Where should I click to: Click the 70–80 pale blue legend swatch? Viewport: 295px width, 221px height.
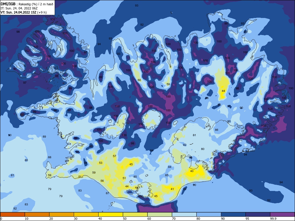(x=184, y=215)
